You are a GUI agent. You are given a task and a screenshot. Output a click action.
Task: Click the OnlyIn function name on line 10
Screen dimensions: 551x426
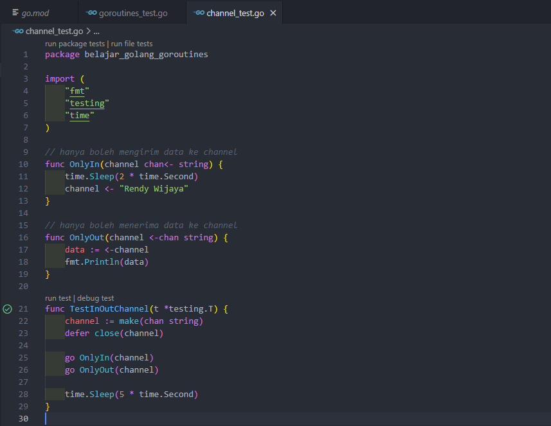tap(84, 164)
